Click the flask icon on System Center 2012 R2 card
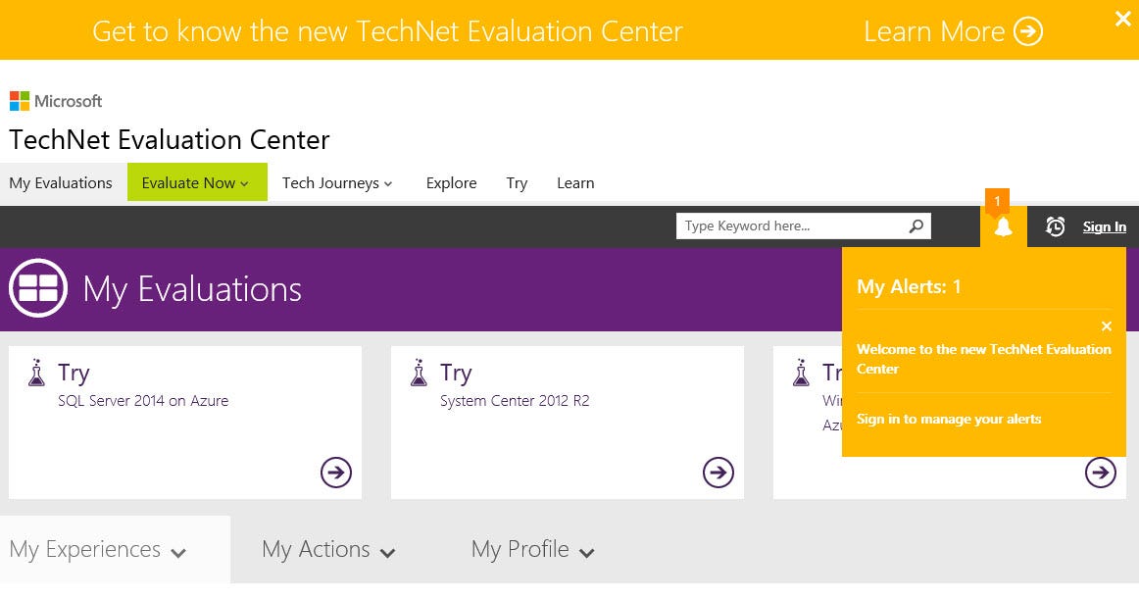The image size is (1139, 600). 419,375
